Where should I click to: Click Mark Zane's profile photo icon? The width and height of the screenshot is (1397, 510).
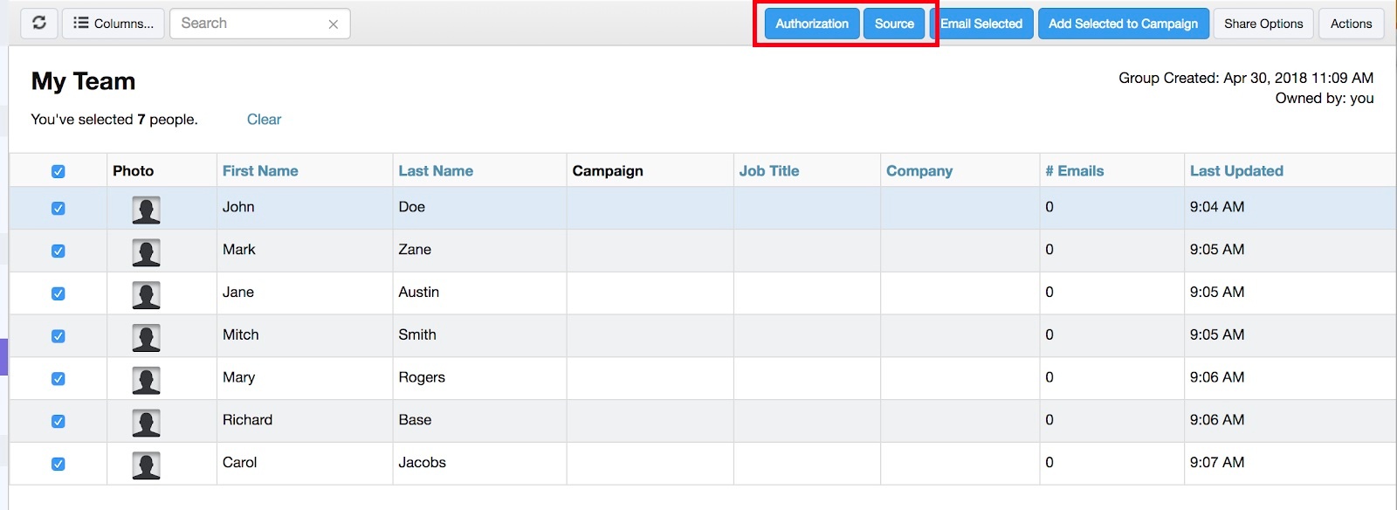click(x=146, y=252)
